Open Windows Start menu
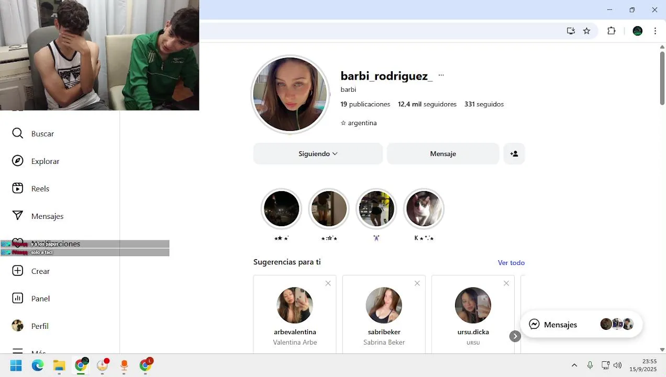 coord(16,365)
